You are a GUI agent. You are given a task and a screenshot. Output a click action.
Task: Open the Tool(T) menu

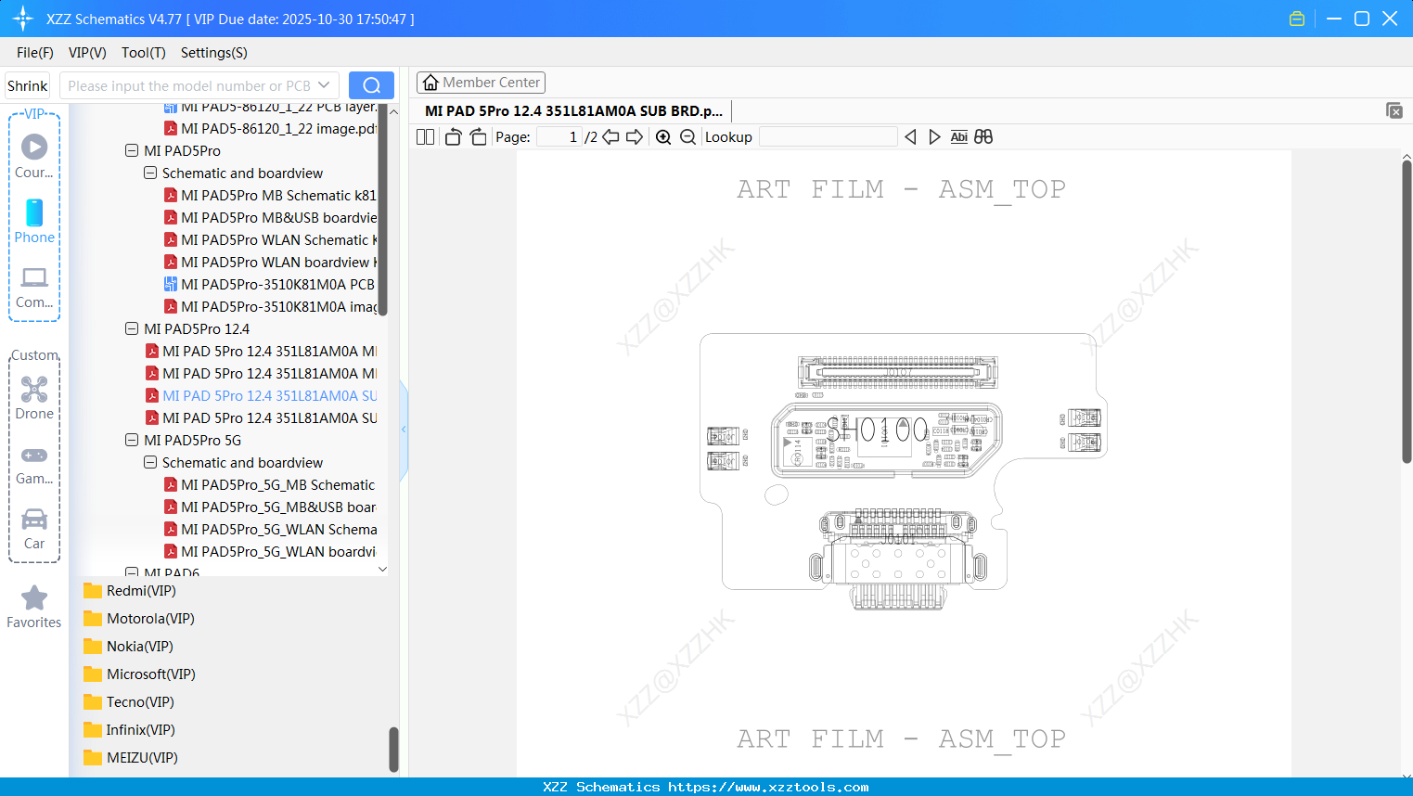point(144,53)
